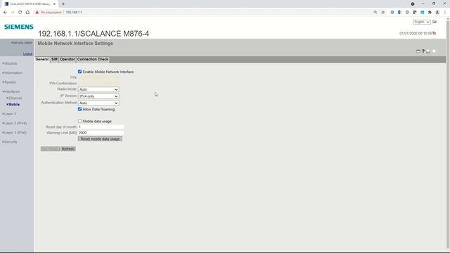Open the Ethernet item under Interfaces
This screenshot has width=450, height=253.
click(14, 98)
